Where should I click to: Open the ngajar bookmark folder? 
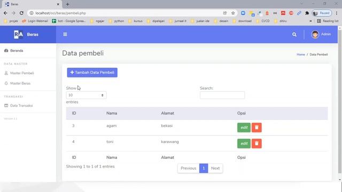tap(97, 21)
